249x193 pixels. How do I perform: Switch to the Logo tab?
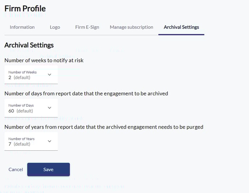pyautogui.click(x=55, y=27)
